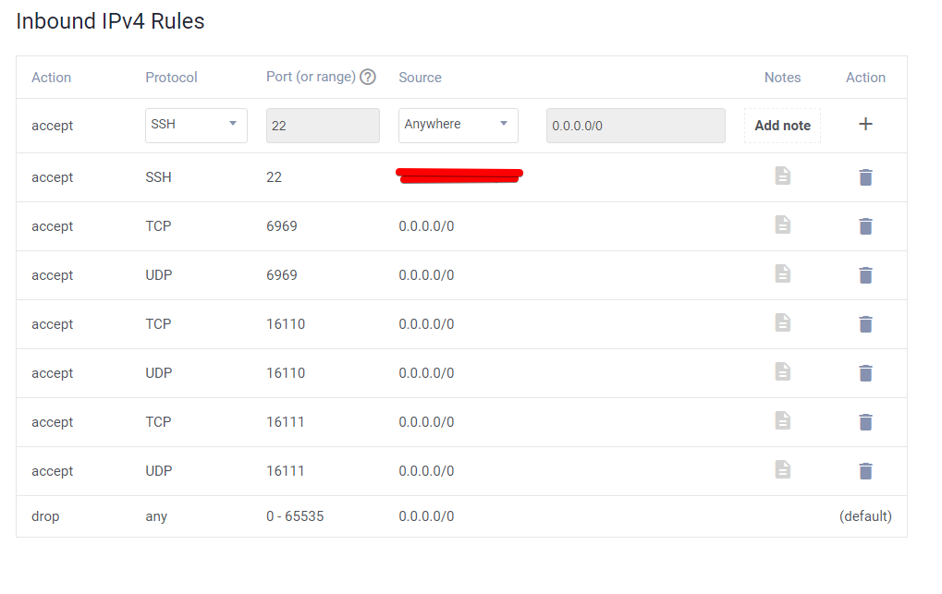Viewport: 942px width, 594px height.
Task: Select port 16110 in TCP row
Action: click(x=286, y=324)
